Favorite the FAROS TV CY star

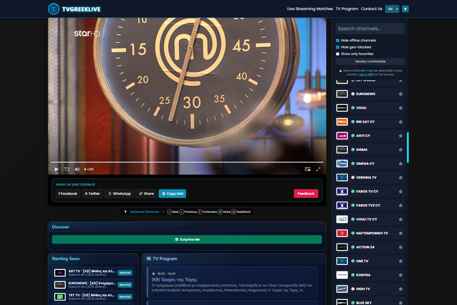tap(401, 192)
